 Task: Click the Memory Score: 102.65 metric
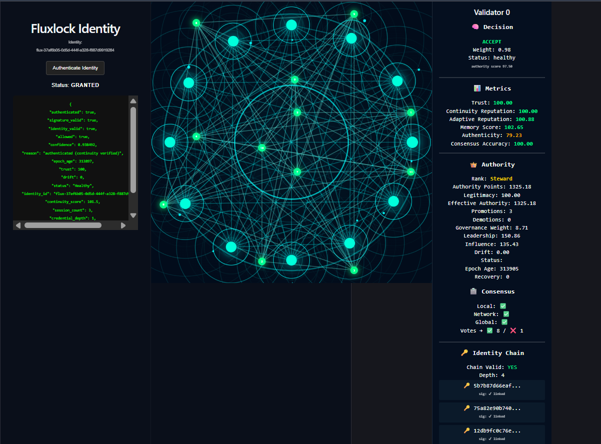tap(492, 127)
